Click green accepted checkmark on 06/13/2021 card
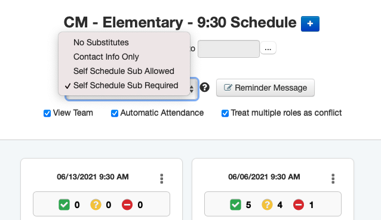The height and width of the screenshot is (220, 381). click(64, 204)
